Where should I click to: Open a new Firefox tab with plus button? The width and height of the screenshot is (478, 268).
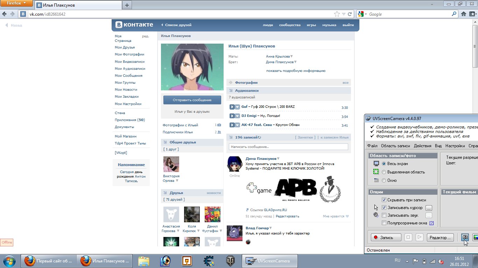[127, 5]
